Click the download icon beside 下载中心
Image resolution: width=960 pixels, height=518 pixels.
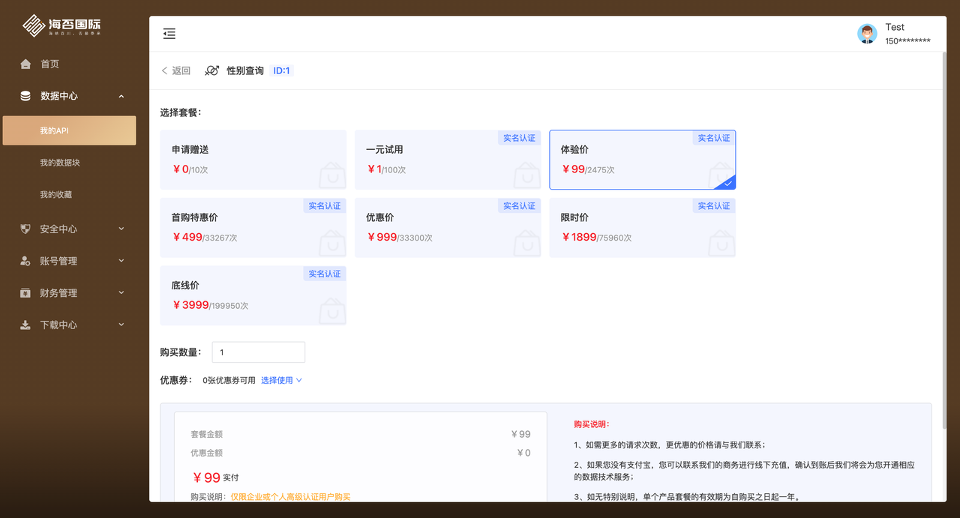click(x=25, y=325)
